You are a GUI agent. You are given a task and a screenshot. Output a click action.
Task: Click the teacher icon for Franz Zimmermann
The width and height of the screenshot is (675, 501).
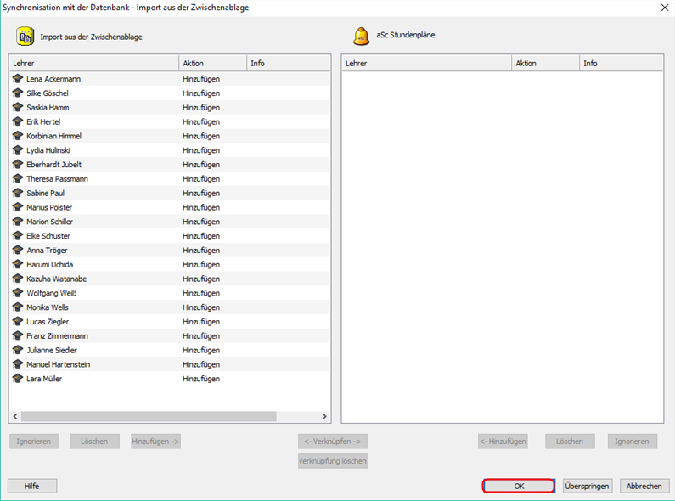click(18, 336)
